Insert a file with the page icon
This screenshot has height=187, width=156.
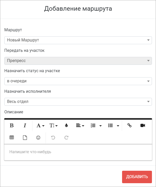coord(25,138)
